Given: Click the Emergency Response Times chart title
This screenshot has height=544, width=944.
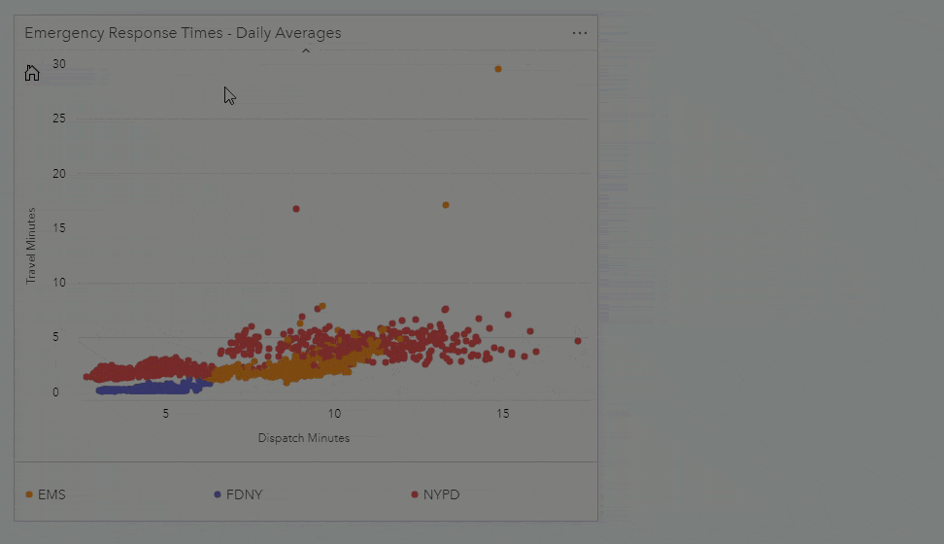Looking at the screenshot, I should 183,33.
